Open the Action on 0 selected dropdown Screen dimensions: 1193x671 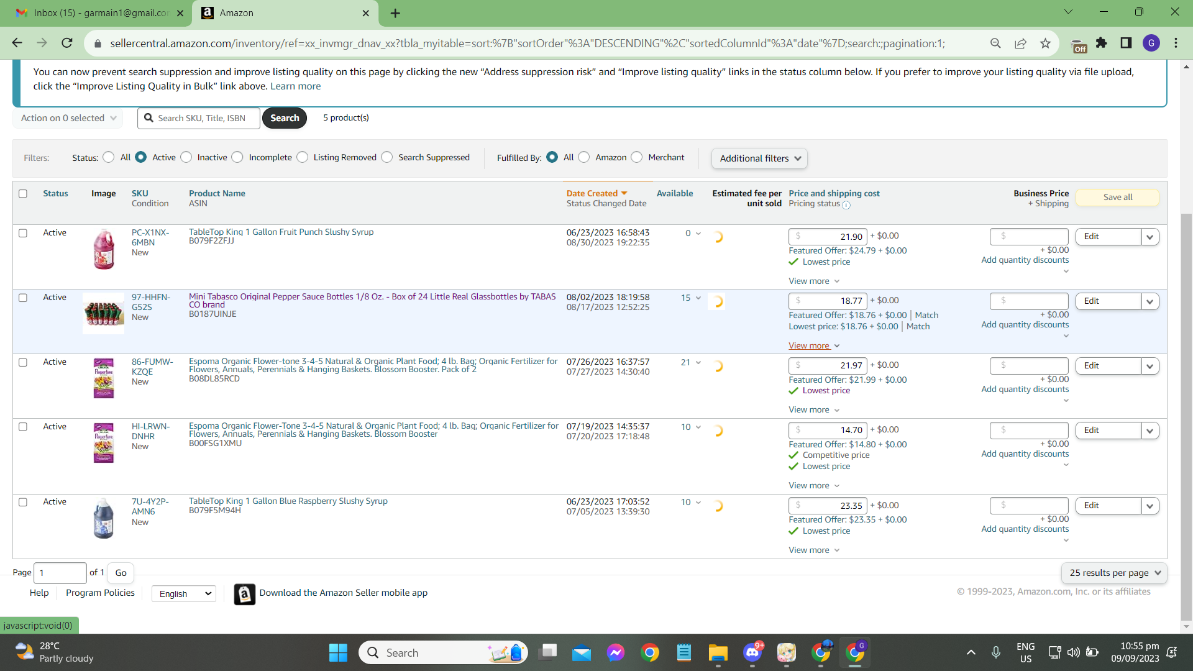point(68,118)
